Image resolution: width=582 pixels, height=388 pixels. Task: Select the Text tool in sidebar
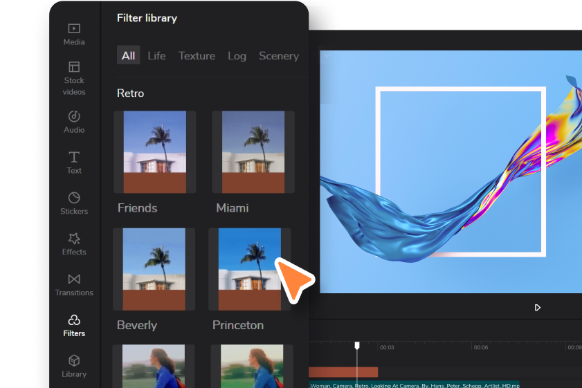(74, 163)
